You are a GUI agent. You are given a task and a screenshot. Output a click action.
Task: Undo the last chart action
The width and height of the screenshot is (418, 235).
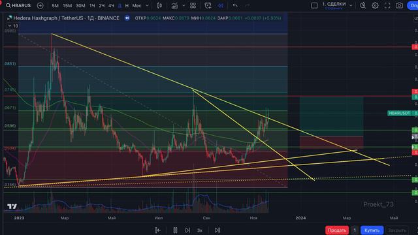235,5
